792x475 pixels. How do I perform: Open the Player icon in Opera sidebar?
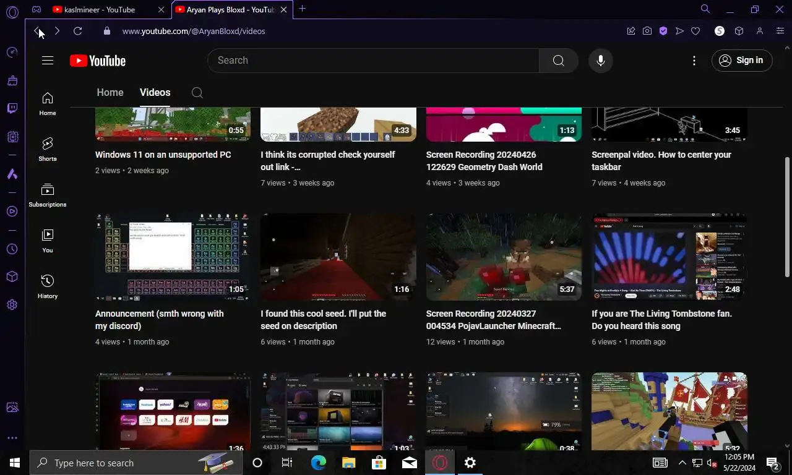point(12,212)
